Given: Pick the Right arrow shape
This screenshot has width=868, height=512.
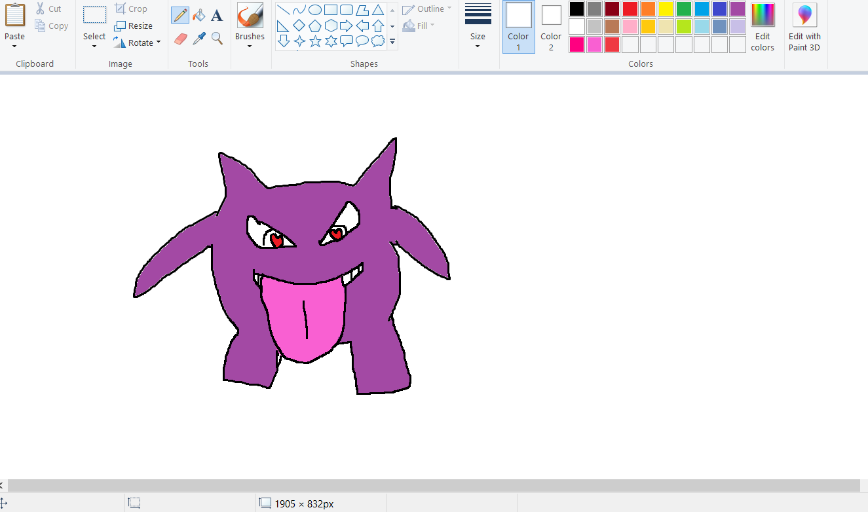Looking at the screenshot, I should [347, 26].
